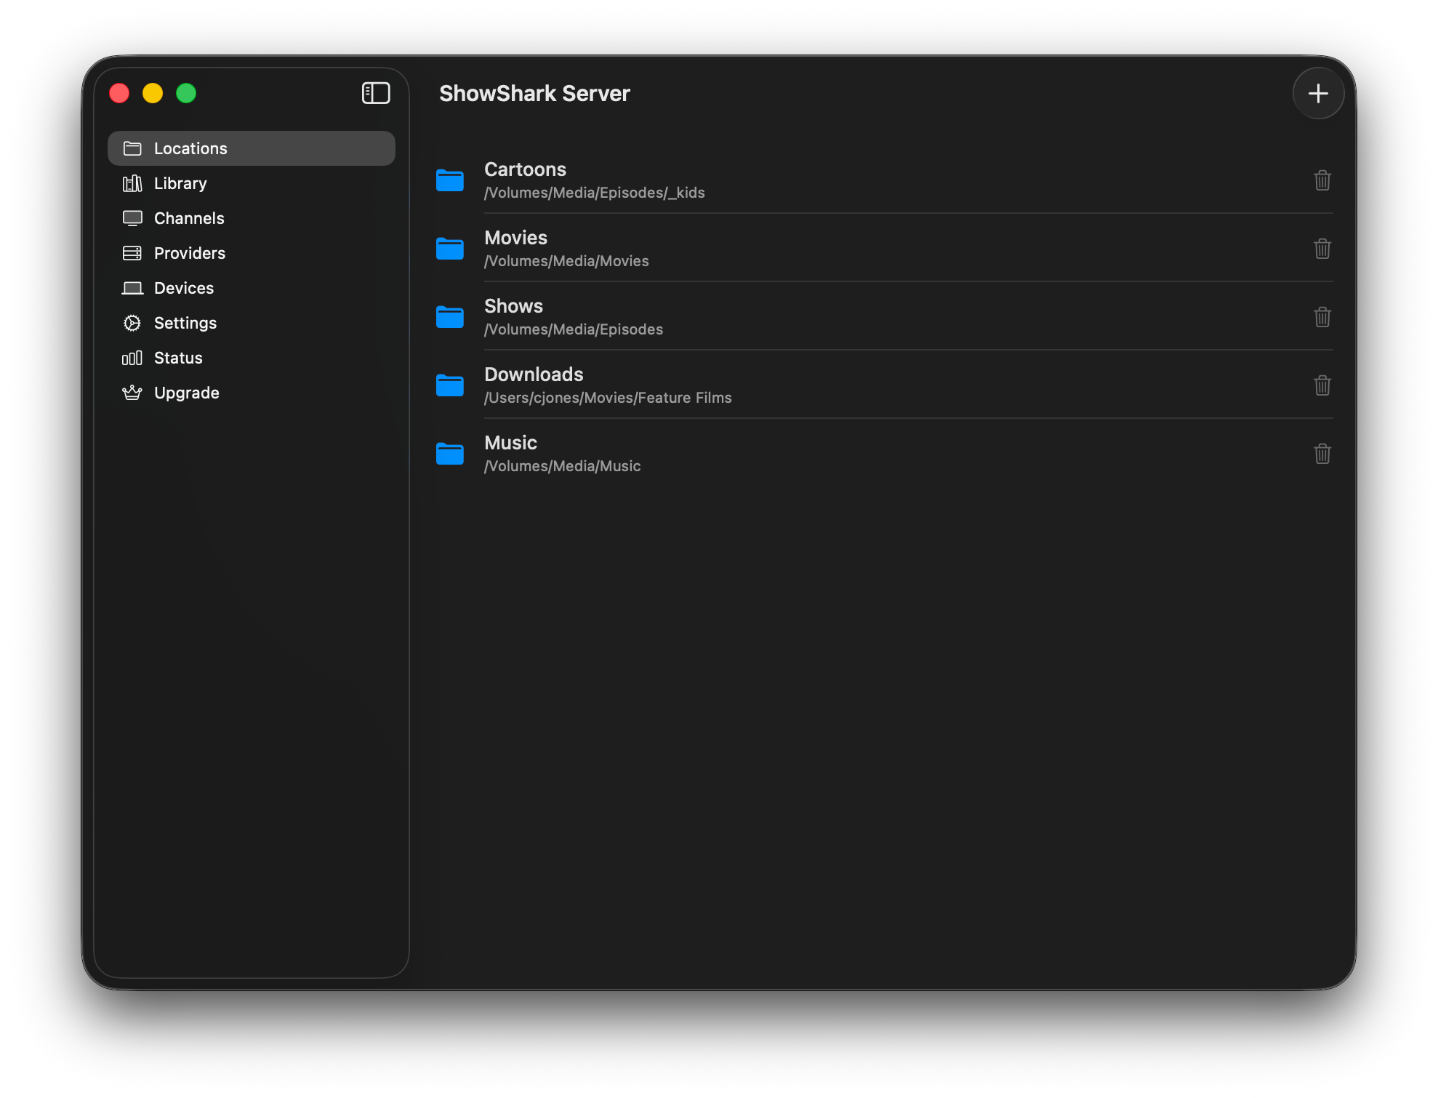Remove the Shows location via trash icon

point(1322,317)
